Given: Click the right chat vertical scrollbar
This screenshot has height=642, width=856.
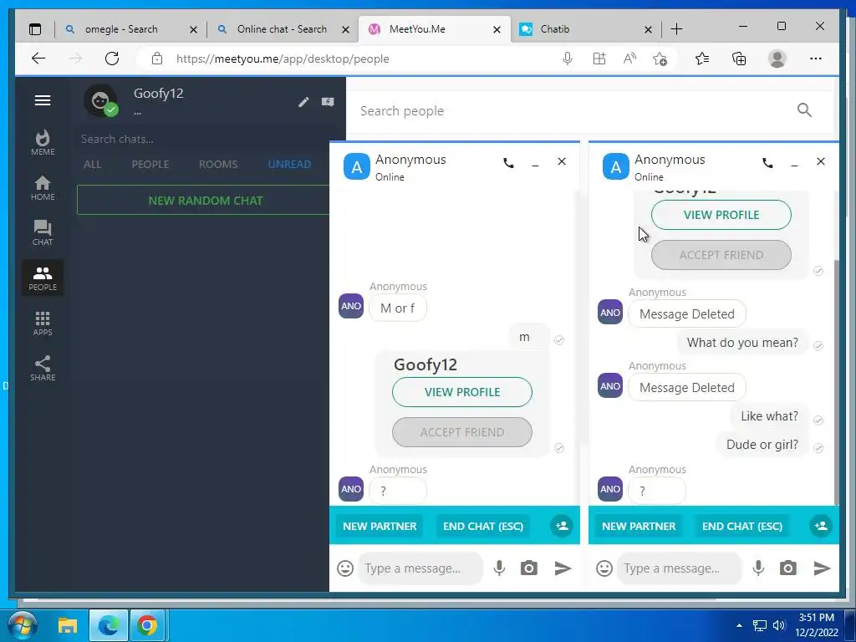Looking at the screenshot, I should pyautogui.click(x=836, y=382).
